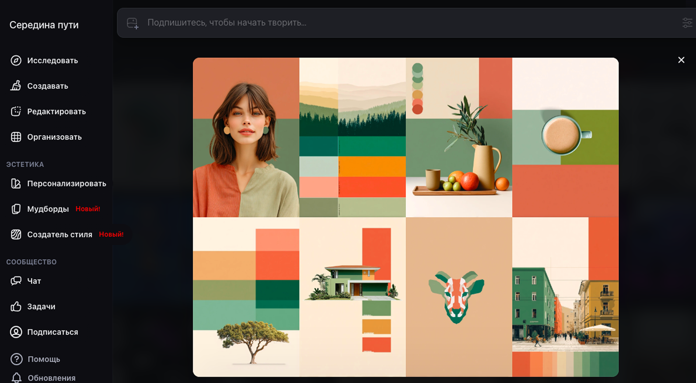Click the Исследовать compass icon
Viewport: 696px width, 383px height.
point(16,60)
